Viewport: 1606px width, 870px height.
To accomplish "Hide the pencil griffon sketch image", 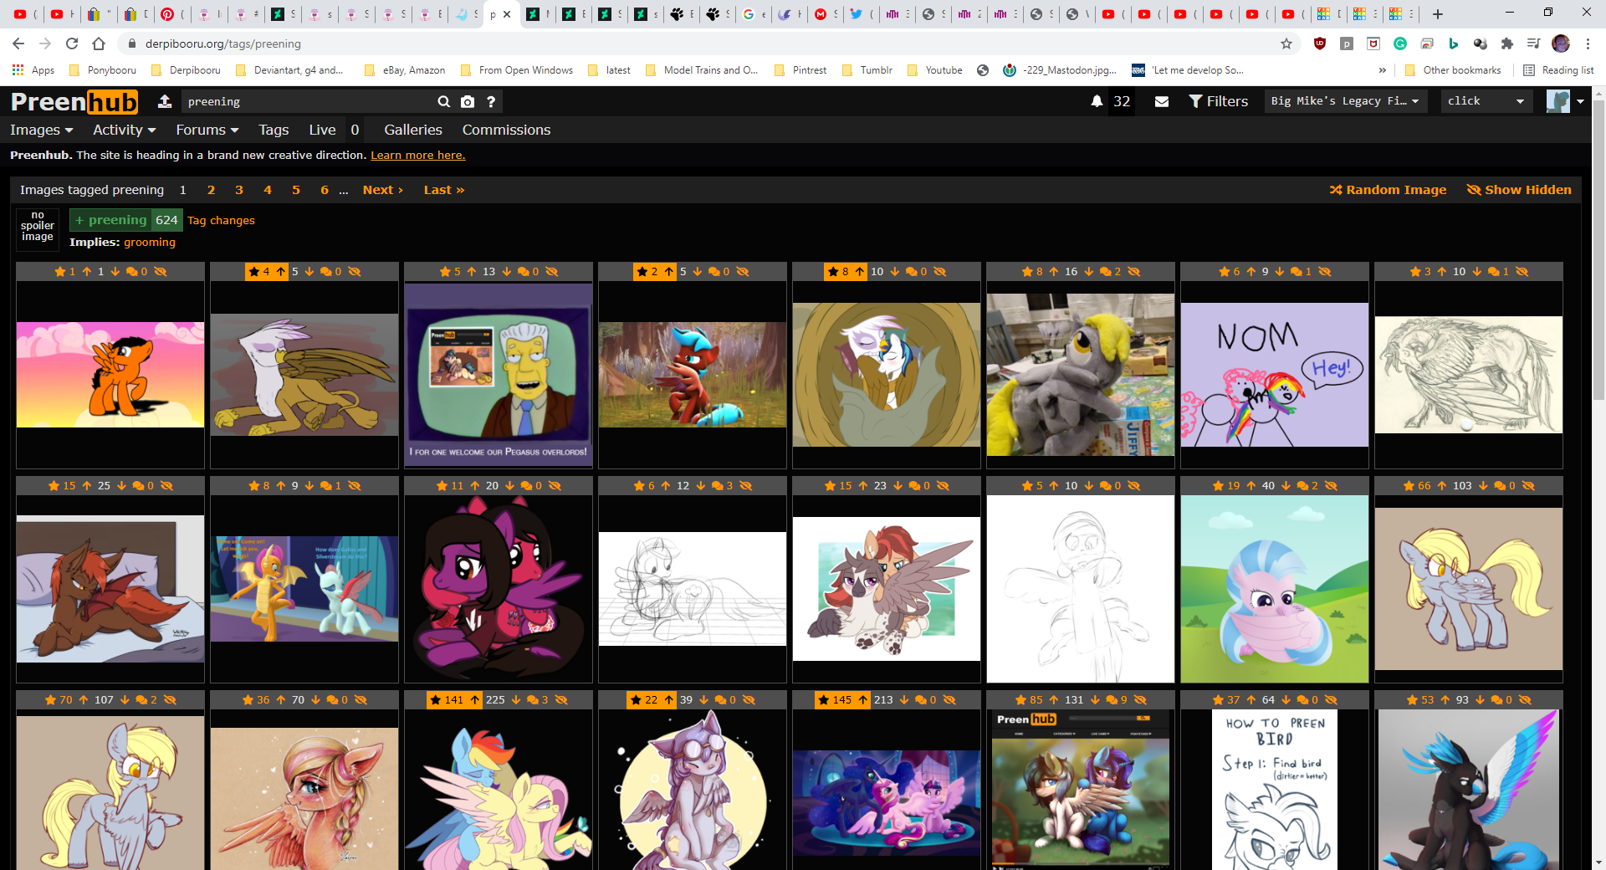I will (1522, 272).
